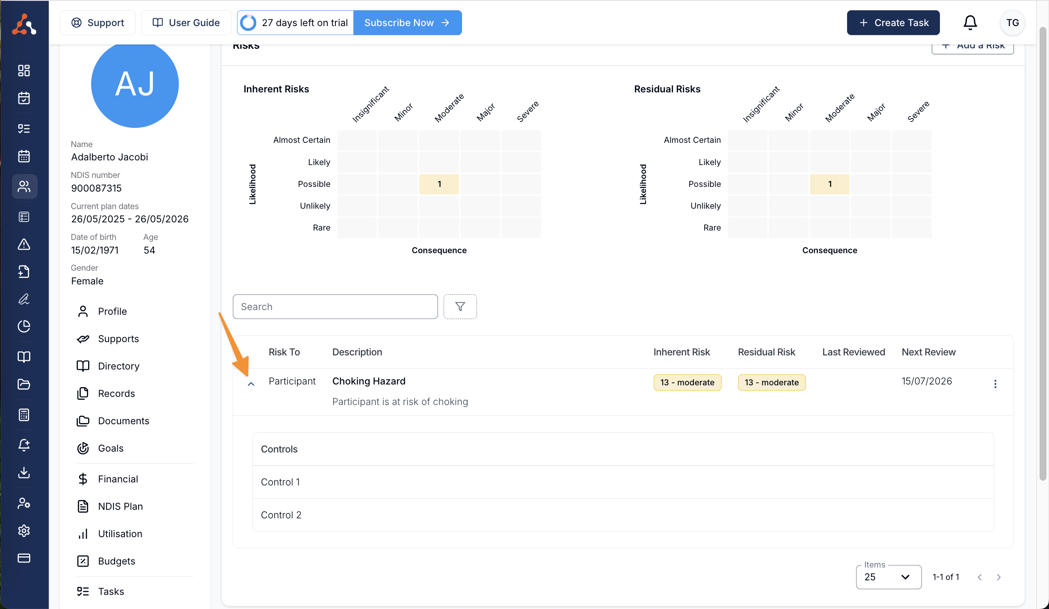
Task: Click Subscribe Now button
Action: pos(407,23)
